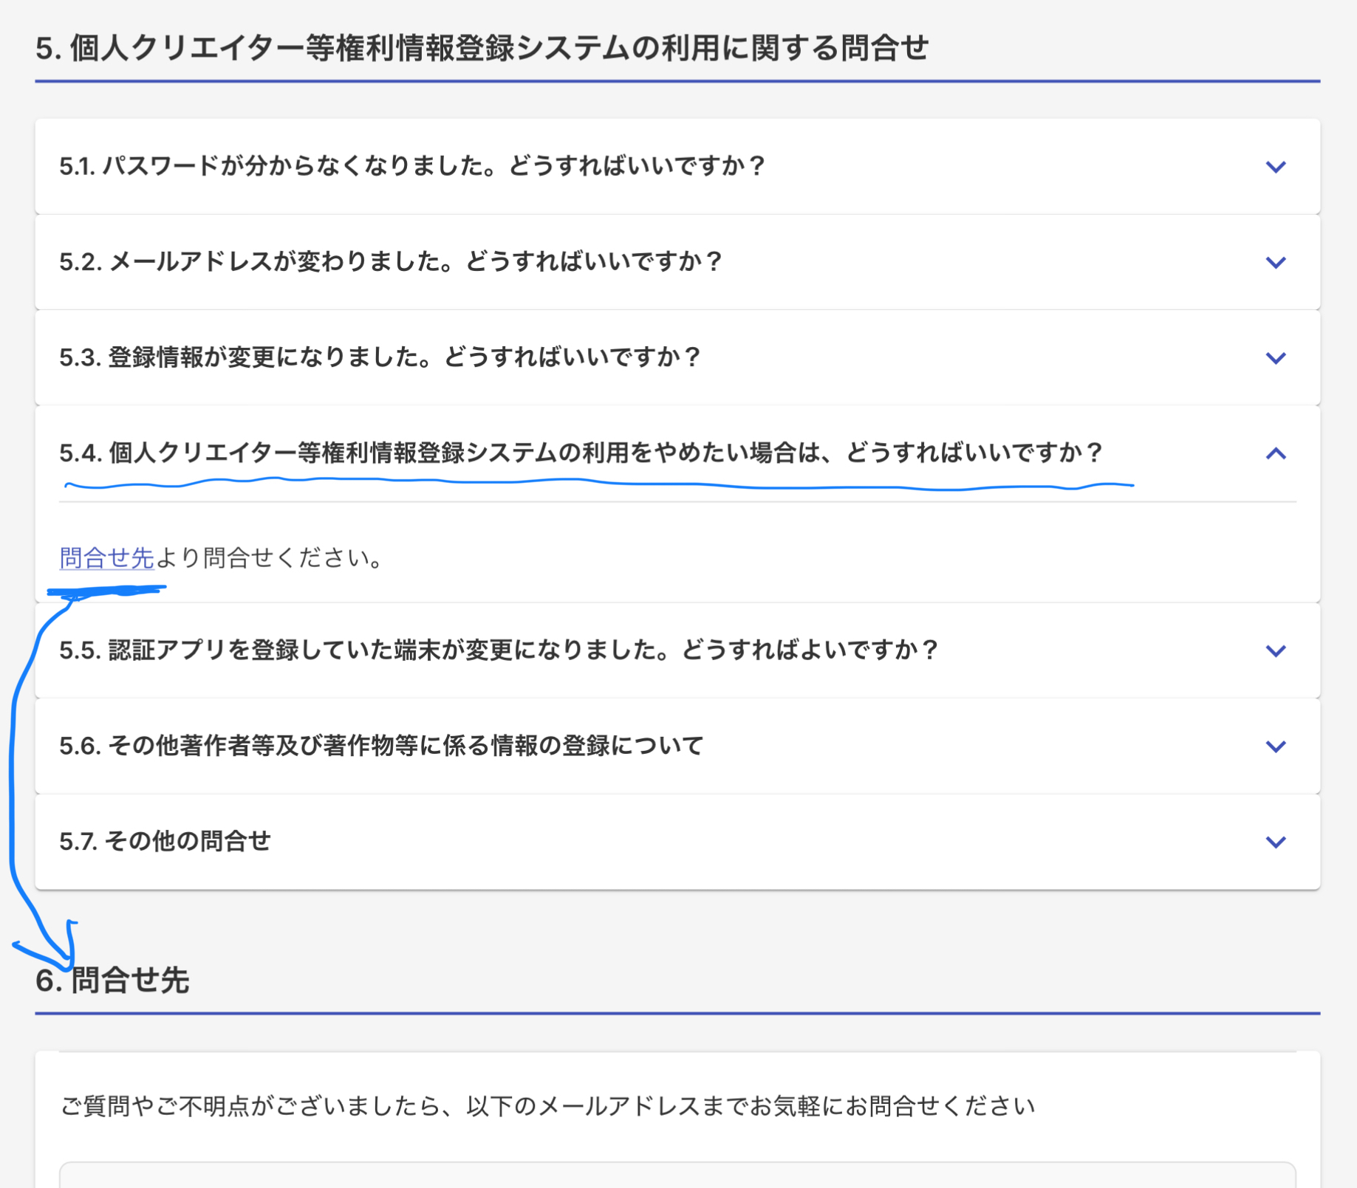Open the 5.3 登録情報が変更になりました question title
The width and height of the screenshot is (1357, 1188).
tap(380, 357)
